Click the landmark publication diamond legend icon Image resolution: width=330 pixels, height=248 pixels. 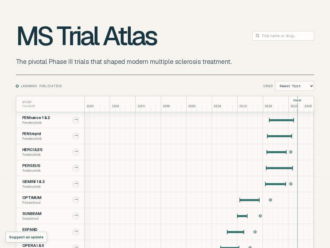(17, 86)
